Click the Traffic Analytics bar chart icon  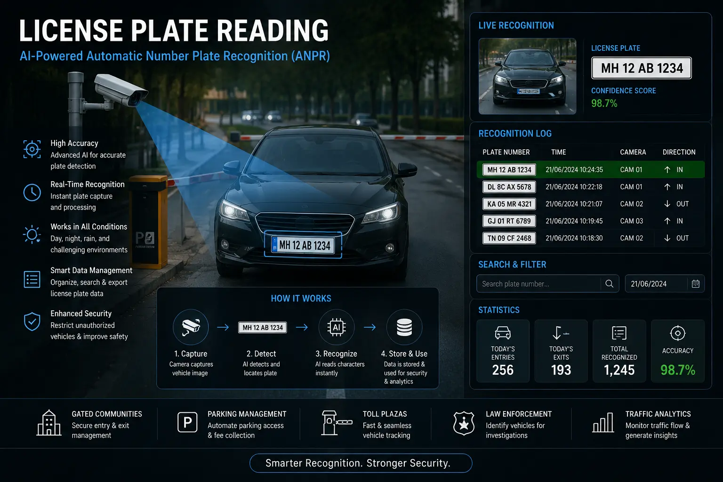tap(603, 422)
